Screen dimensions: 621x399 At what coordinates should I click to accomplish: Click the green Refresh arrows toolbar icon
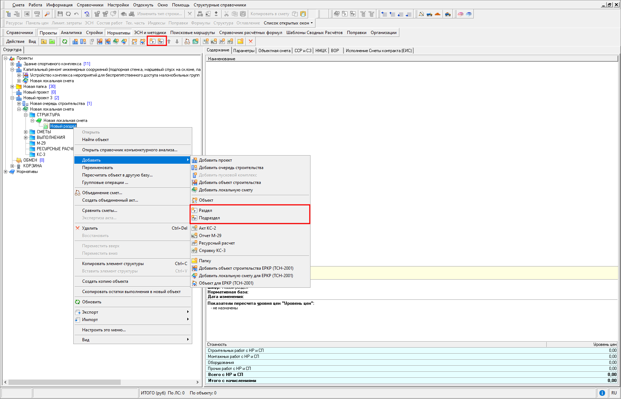click(65, 41)
